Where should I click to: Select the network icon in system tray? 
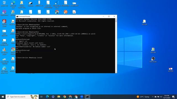(158, 97)
